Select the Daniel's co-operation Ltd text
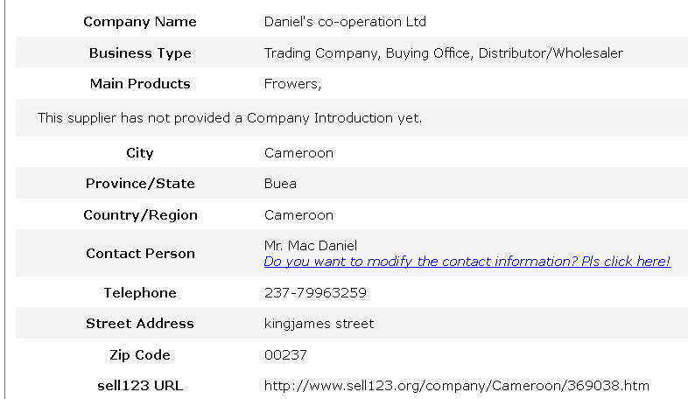688x399 pixels. (345, 22)
